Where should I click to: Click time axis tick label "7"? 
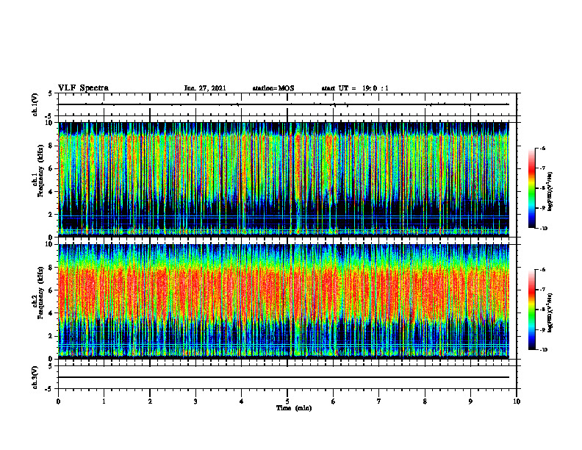tap(379, 401)
